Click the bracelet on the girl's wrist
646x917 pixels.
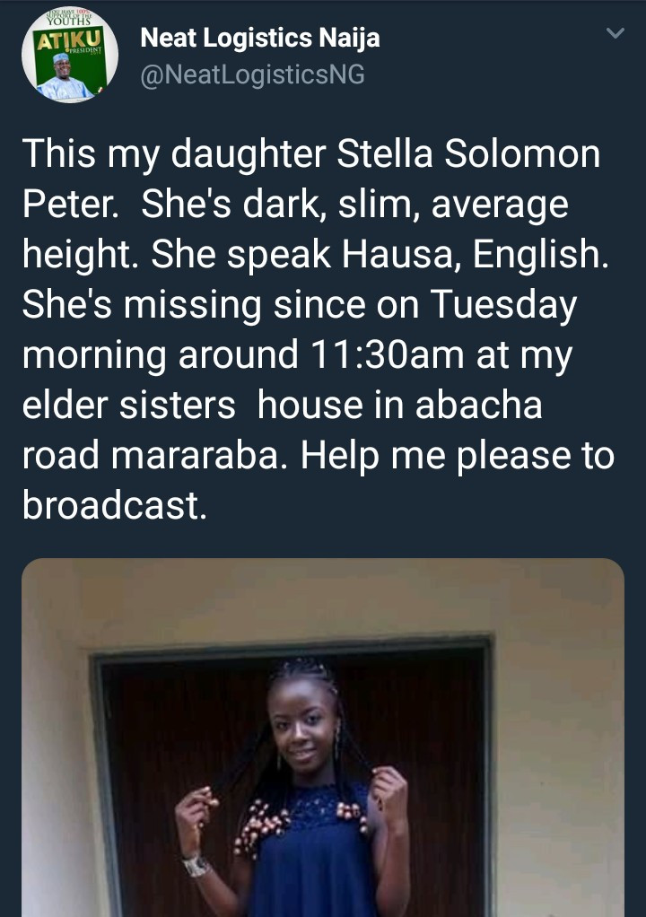click(196, 865)
